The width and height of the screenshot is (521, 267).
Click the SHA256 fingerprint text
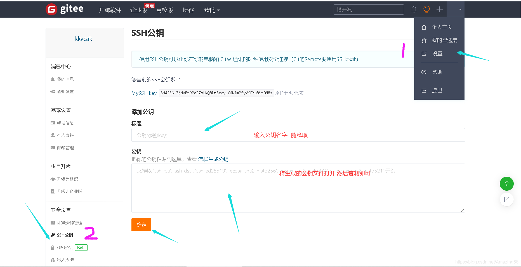(216, 93)
